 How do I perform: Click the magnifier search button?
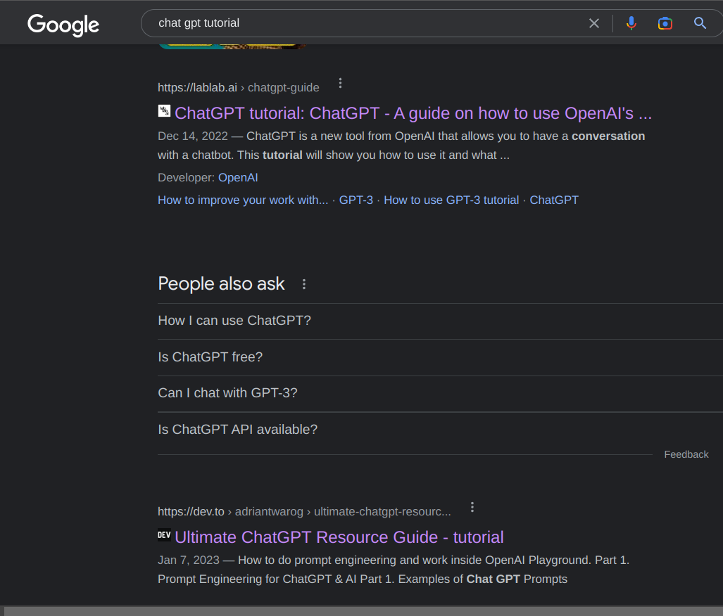click(x=700, y=23)
